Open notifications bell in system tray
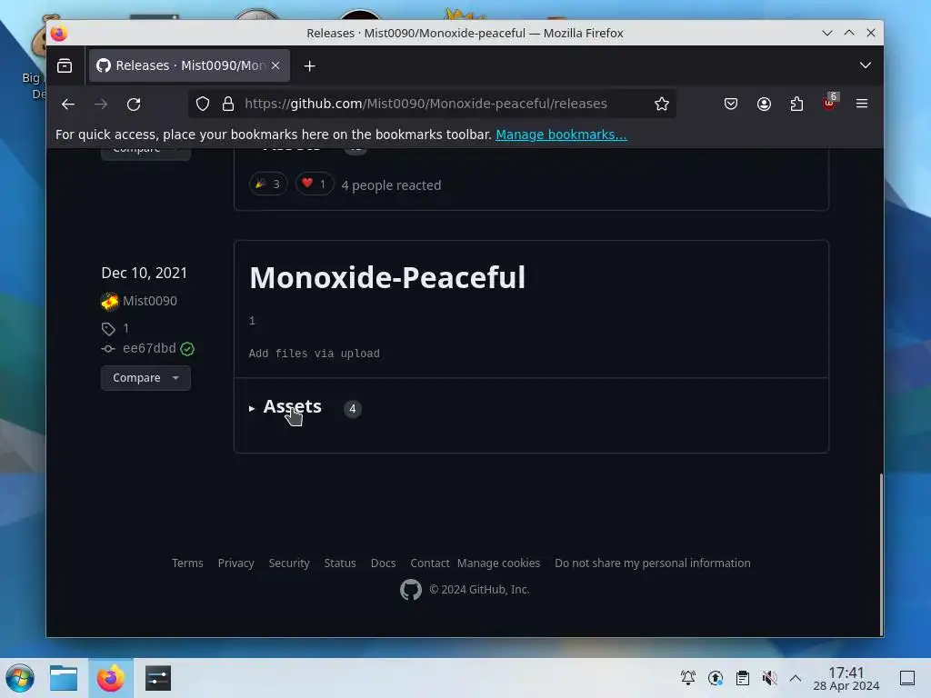This screenshot has height=698, width=931. (688, 678)
